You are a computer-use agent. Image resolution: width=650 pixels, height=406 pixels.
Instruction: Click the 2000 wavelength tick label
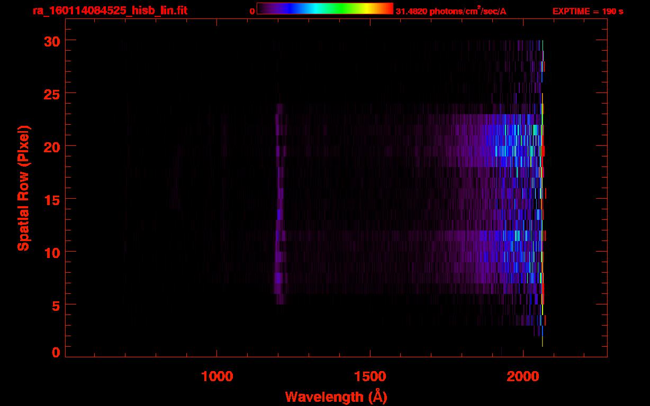click(523, 376)
